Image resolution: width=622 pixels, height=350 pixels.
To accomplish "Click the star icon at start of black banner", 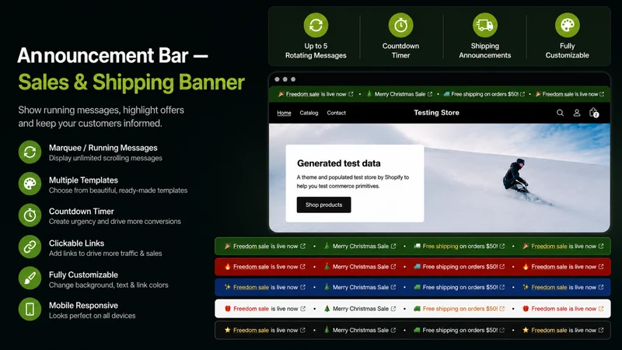I will point(227,330).
